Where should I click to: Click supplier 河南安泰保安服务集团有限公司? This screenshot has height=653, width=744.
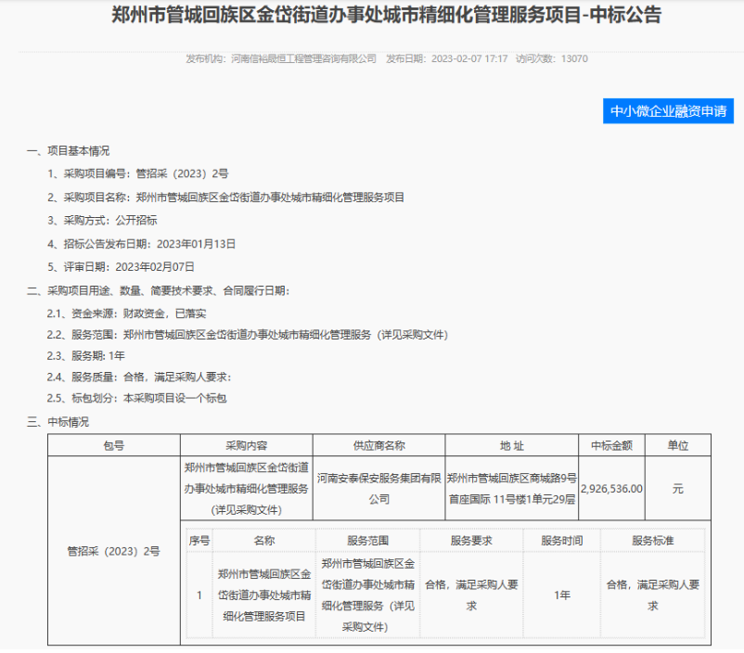point(378,488)
